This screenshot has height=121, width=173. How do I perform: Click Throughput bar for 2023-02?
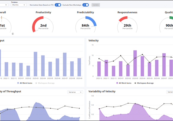[x=28, y=71]
